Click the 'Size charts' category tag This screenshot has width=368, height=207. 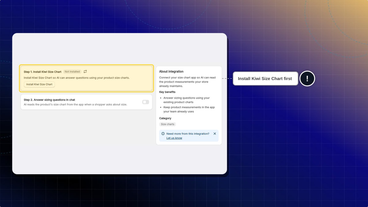[167, 124]
